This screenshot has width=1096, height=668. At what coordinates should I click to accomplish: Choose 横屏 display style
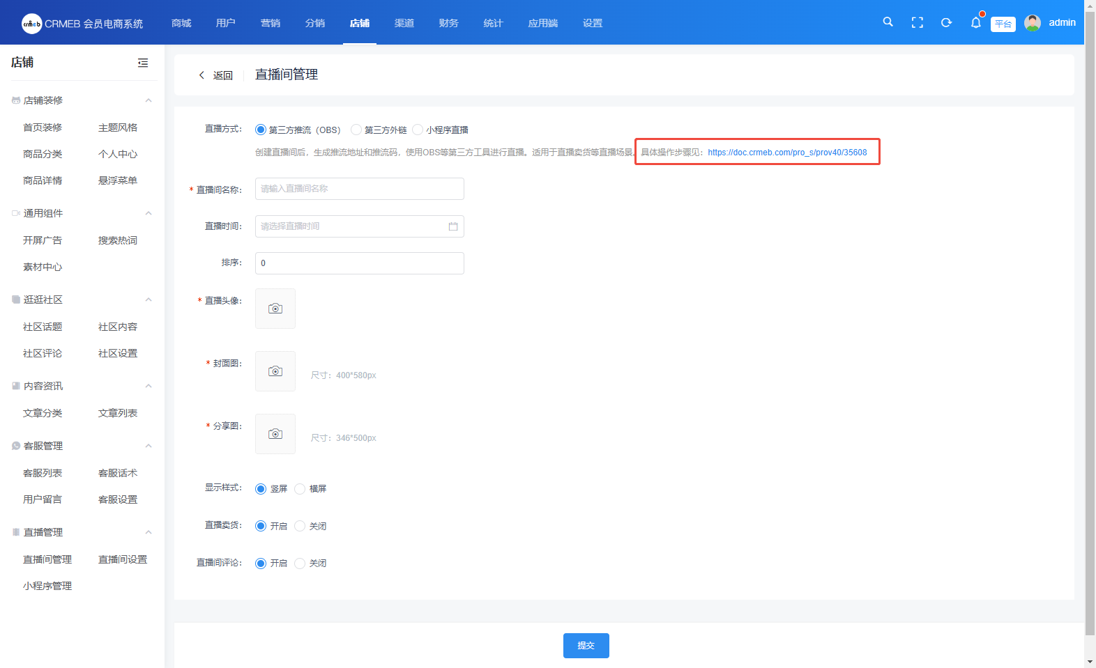(300, 489)
